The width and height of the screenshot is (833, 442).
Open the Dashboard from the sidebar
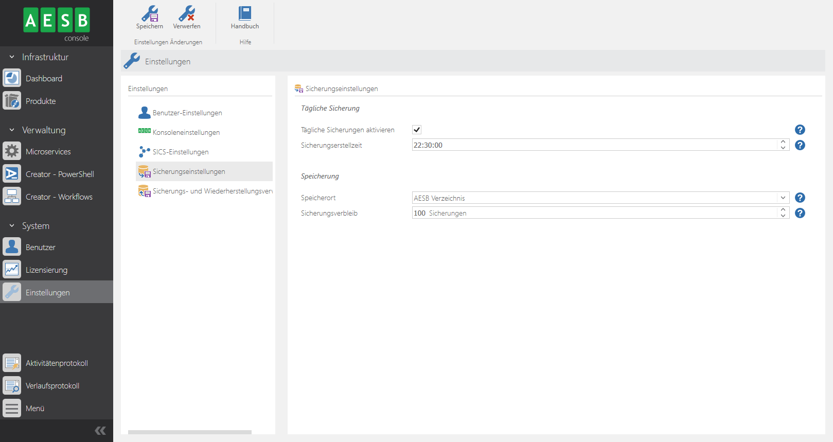44,79
